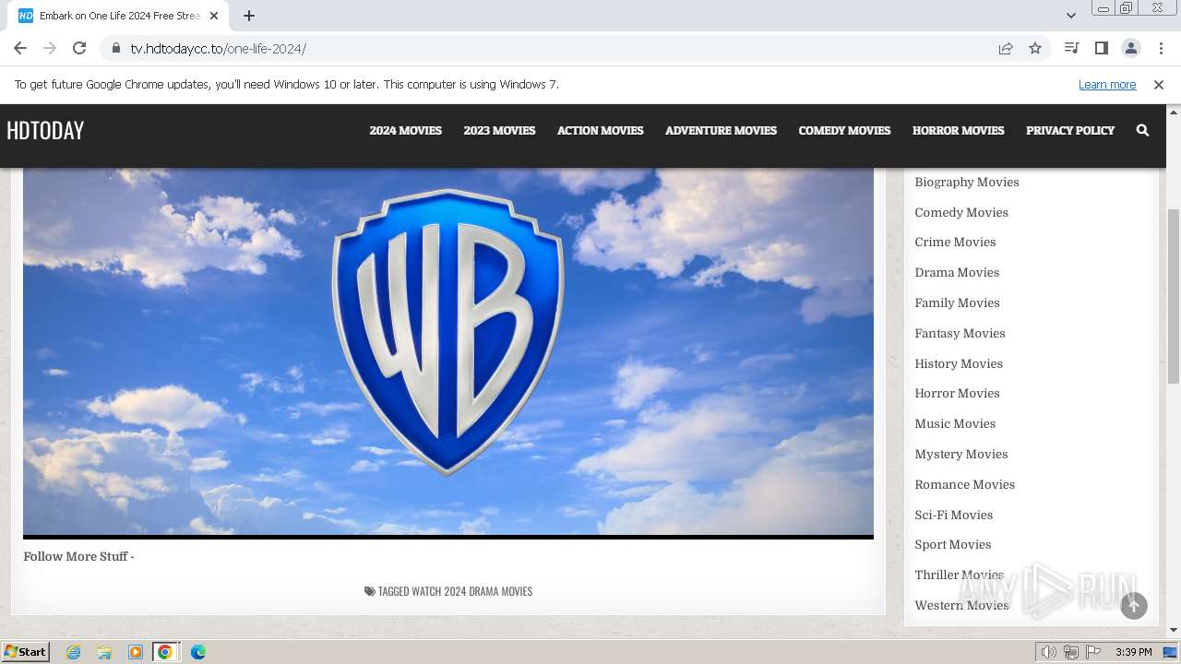Open the Watch 2024 Drama Movies tag
This screenshot has height=664, width=1181.
[471, 591]
